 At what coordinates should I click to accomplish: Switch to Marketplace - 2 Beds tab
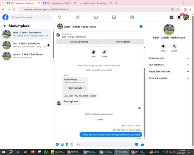(59, 3)
